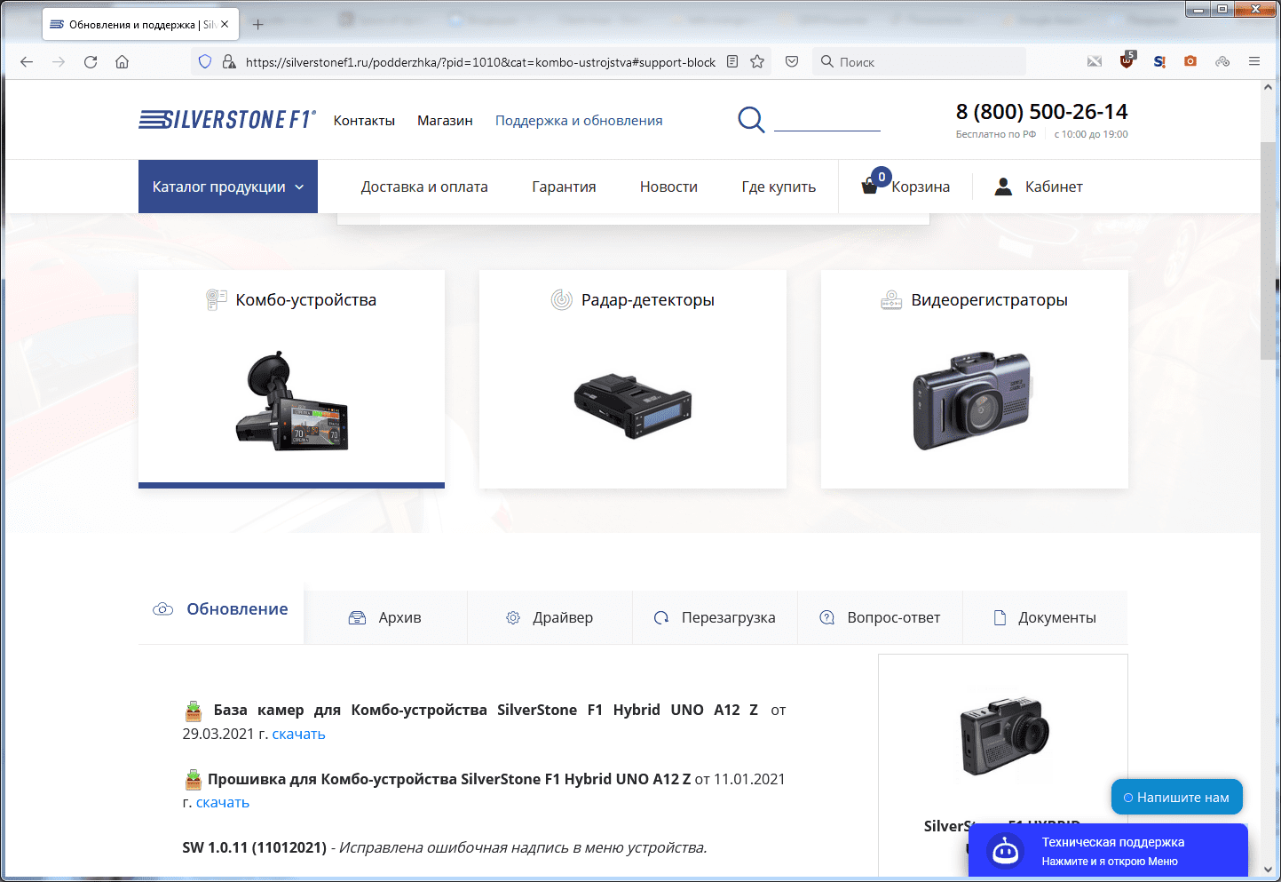Click the site search text field
Image resolution: width=1281 pixels, height=882 pixels.
(826, 120)
